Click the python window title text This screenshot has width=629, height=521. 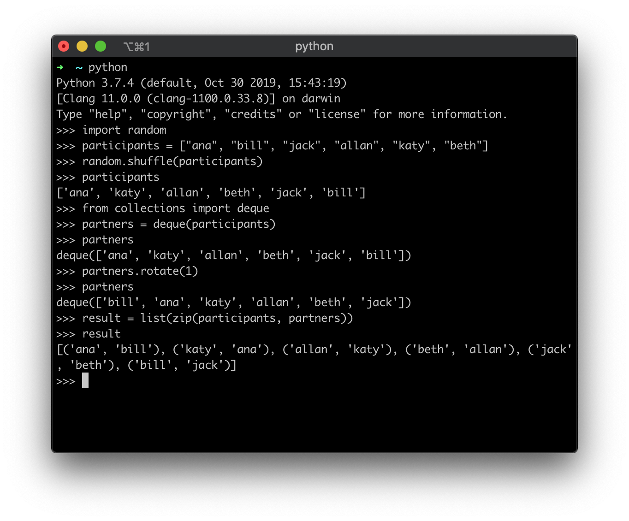(314, 46)
